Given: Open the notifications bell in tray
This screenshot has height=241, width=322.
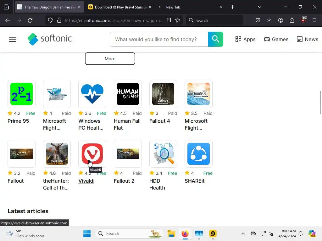Looking at the screenshot, I should 301,233.
